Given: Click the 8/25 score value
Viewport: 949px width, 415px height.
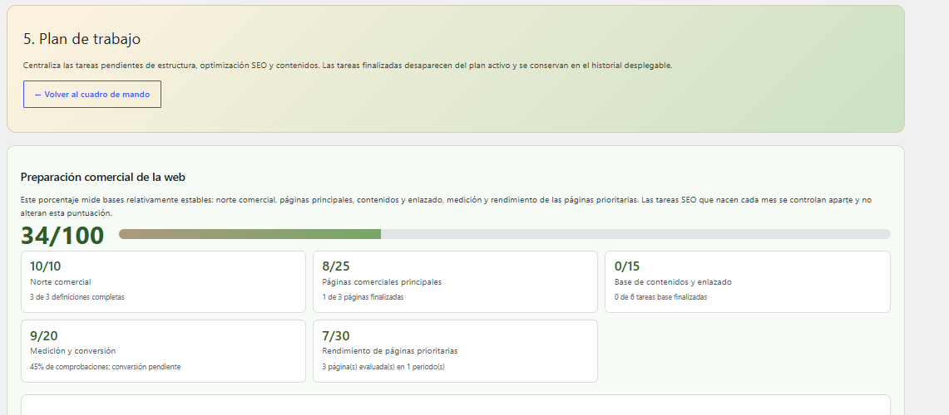Looking at the screenshot, I should (336, 266).
